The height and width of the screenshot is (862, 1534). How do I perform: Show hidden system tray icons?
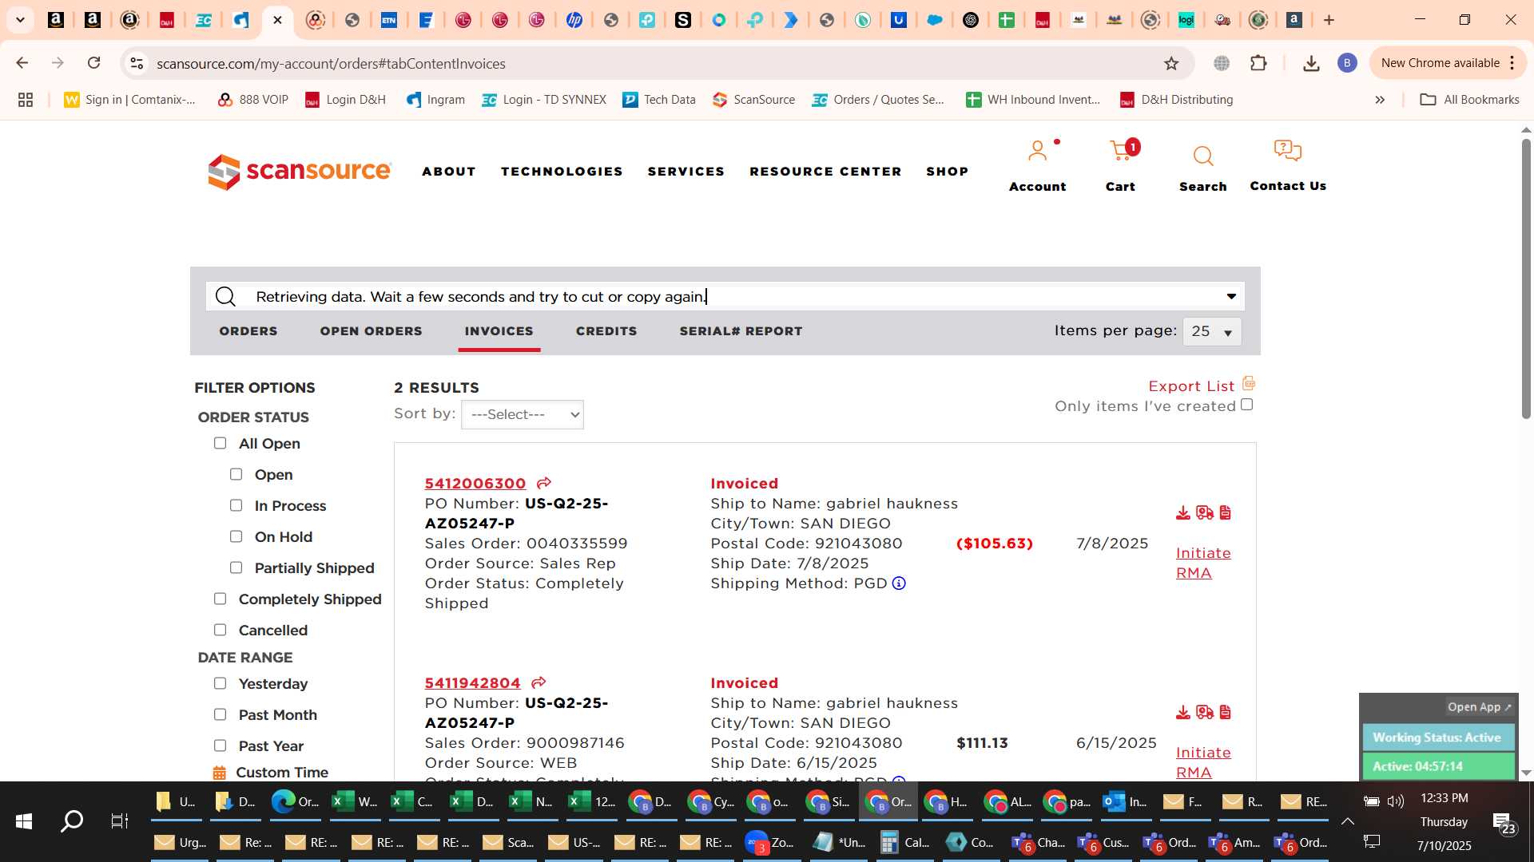(1347, 821)
